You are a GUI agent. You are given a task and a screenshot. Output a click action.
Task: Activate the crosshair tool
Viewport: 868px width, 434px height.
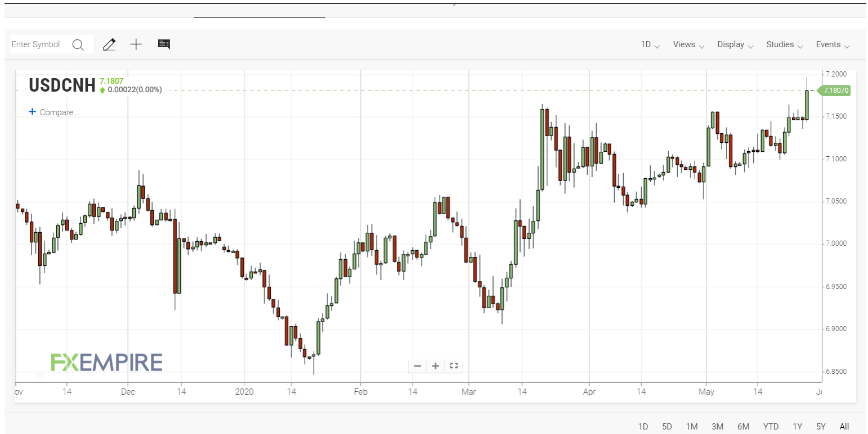pos(136,44)
